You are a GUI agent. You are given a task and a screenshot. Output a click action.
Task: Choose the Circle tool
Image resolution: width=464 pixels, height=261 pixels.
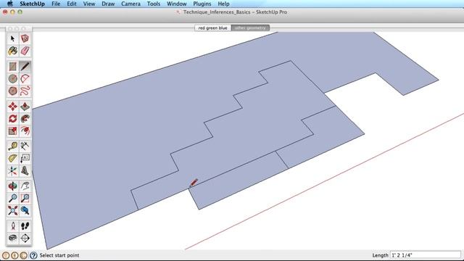coord(12,79)
